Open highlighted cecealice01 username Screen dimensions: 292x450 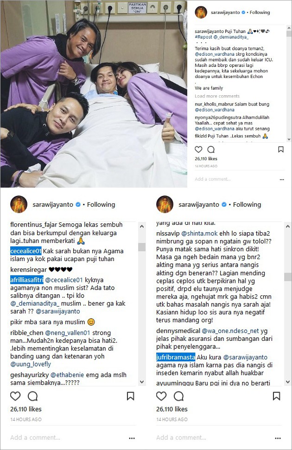point(26,251)
